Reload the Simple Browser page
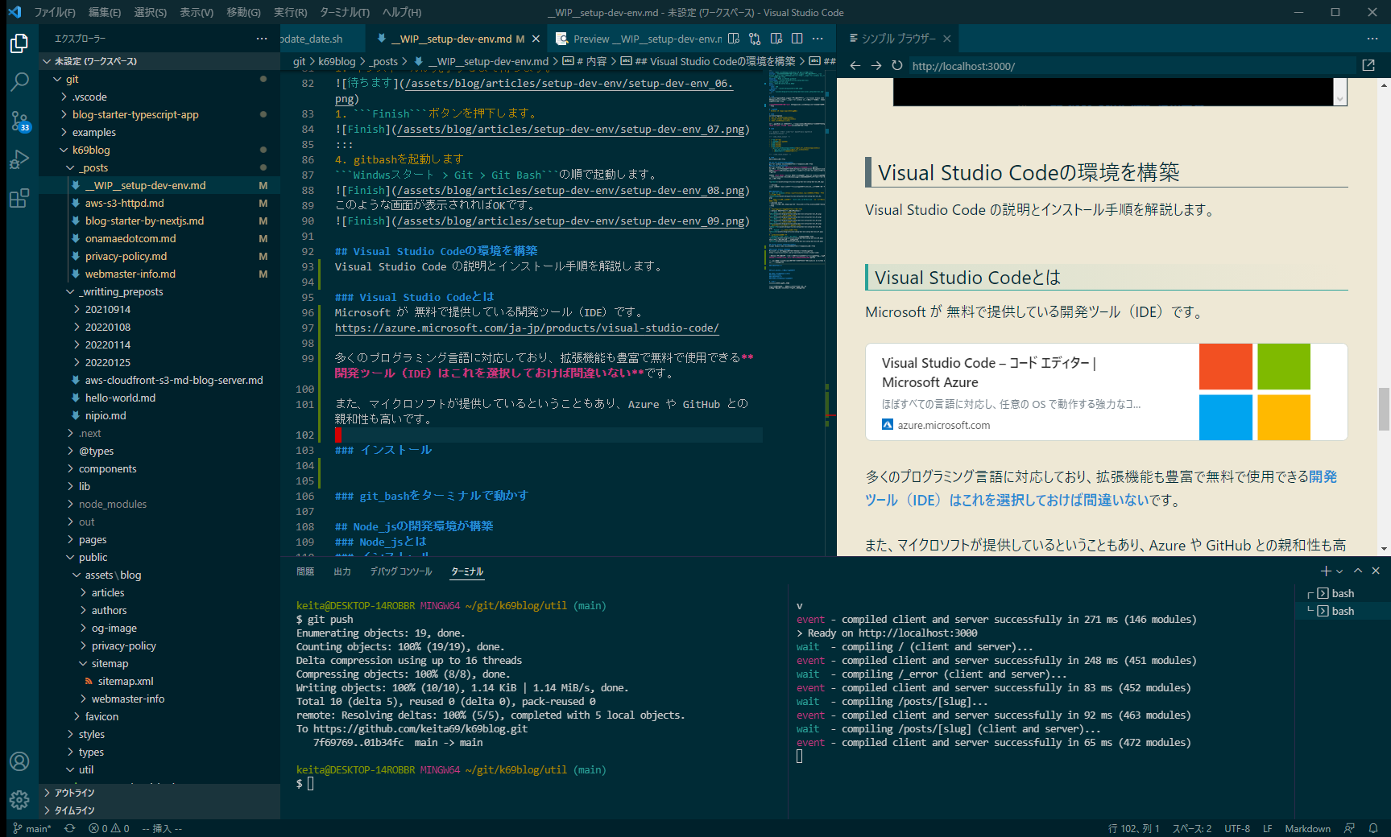This screenshot has height=837, width=1391. (897, 66)
